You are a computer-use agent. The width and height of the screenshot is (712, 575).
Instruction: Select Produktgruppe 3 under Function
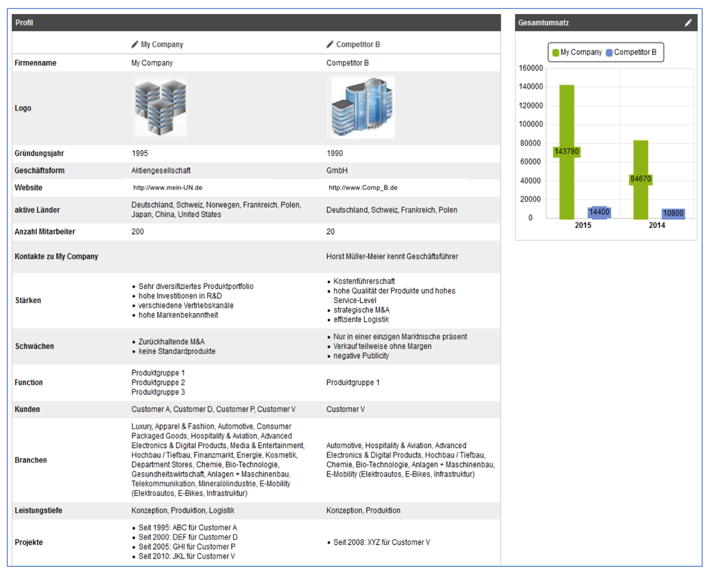(x=158, y=392)
